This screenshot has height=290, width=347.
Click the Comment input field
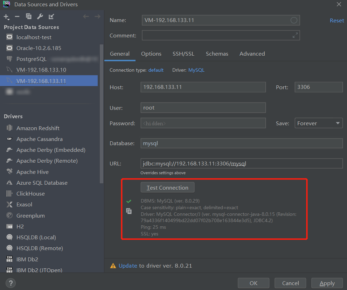[221, 35]
